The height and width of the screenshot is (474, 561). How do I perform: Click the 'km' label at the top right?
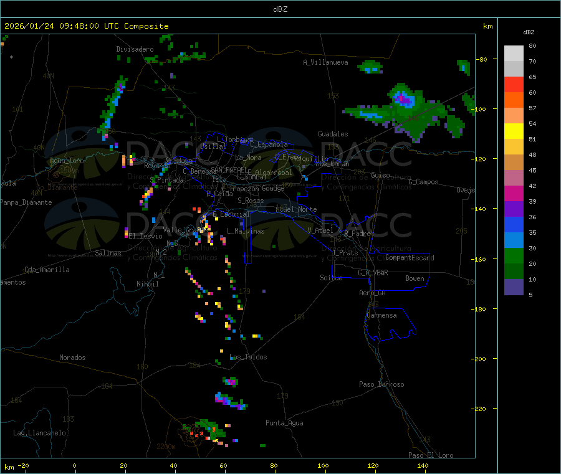pos(487,26)
